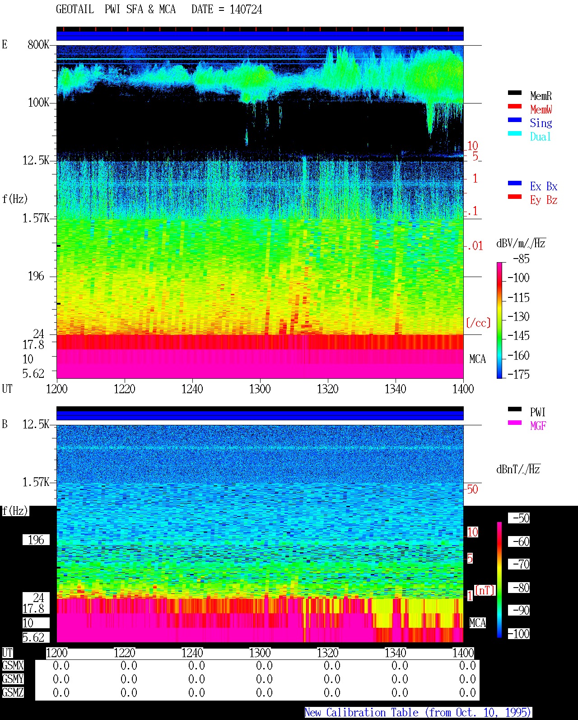Click the -90 magnetic color scale value

521,610
